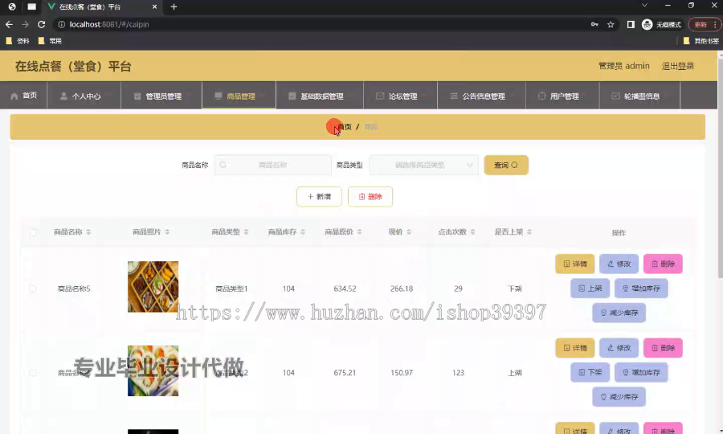Open the 商品类型 select dropdown

point(423,165)
